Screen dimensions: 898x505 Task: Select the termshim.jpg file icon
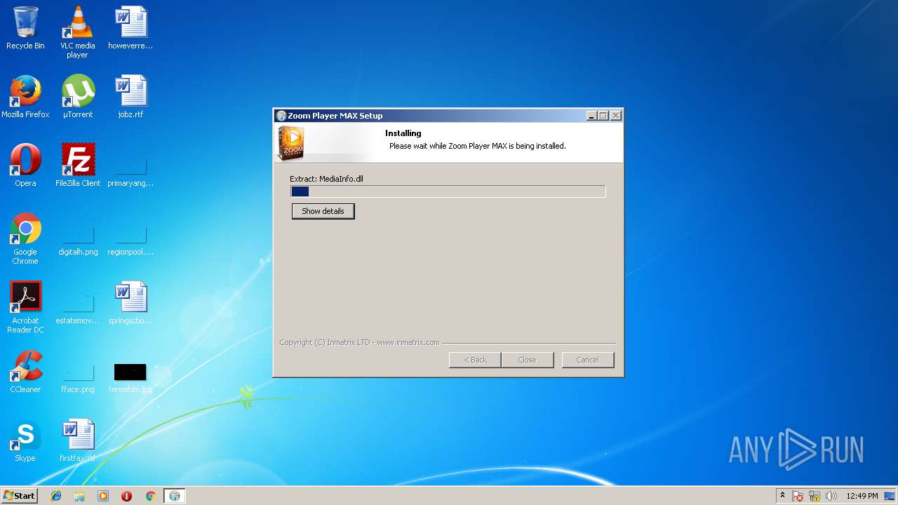(130, 377)
